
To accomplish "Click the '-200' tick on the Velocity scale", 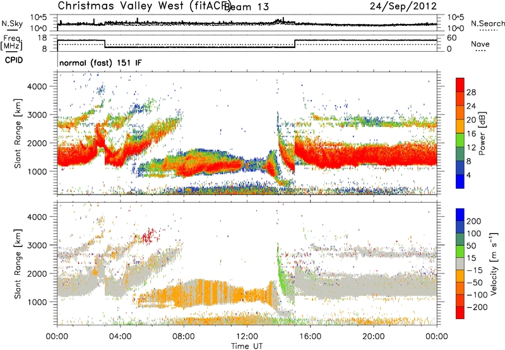I will tap(476, 307).
